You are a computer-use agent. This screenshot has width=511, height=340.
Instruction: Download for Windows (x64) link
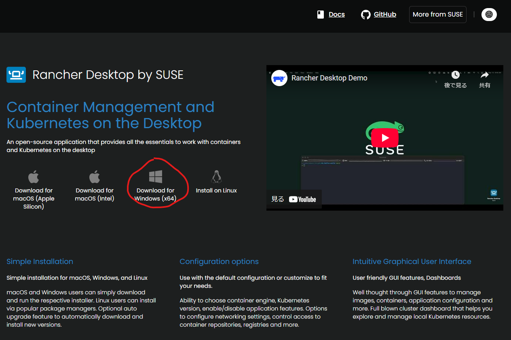tap(156, 194)
